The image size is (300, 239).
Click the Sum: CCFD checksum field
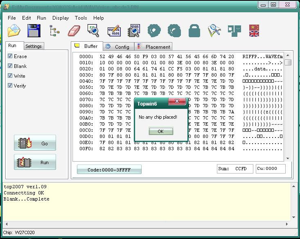point(235,169)
